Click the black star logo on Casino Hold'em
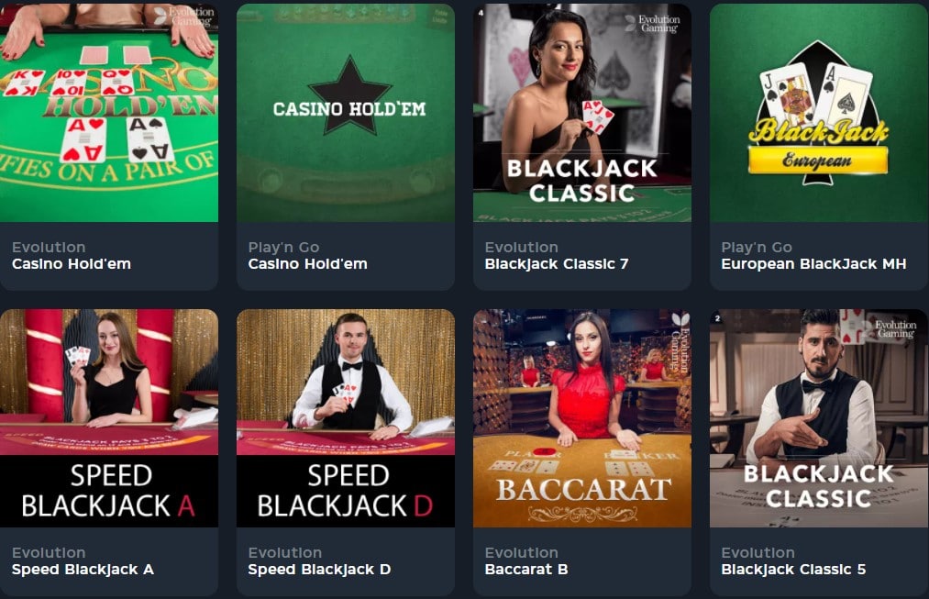This screenshot has width=929, height=599. click(349, 94)
